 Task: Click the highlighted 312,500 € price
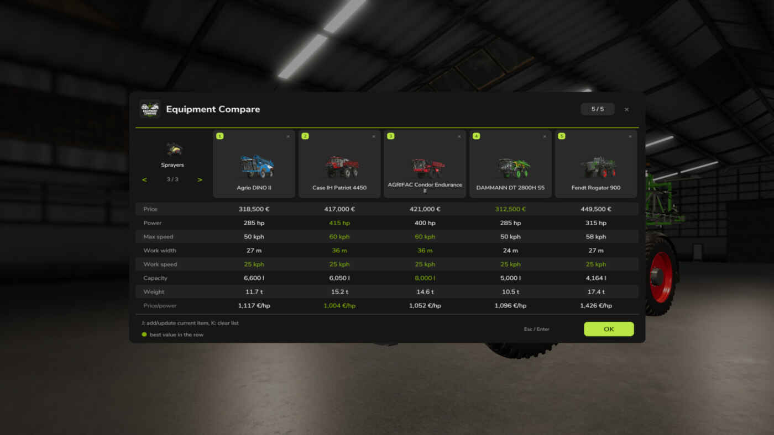click(510, 209)
